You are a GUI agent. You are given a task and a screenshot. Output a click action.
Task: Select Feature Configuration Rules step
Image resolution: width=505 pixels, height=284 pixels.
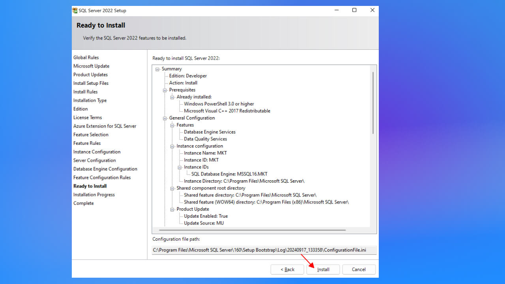point(102,177)
